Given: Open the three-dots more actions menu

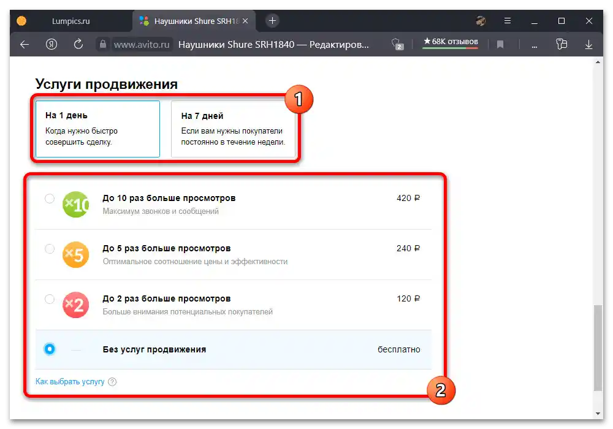Looking at the screenshot, I should tap(534, 46).
